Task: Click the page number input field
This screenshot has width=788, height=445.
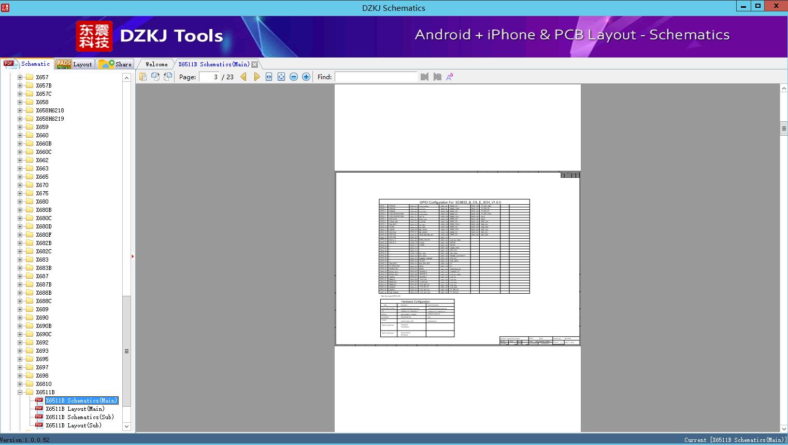Action: (209, 77)
